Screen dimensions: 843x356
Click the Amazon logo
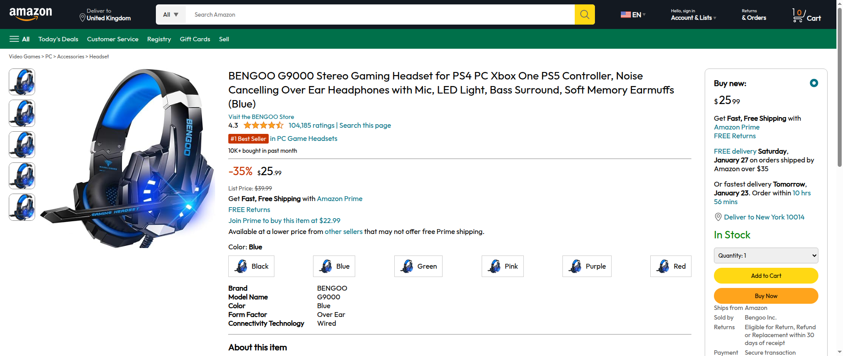coord(31,14)
